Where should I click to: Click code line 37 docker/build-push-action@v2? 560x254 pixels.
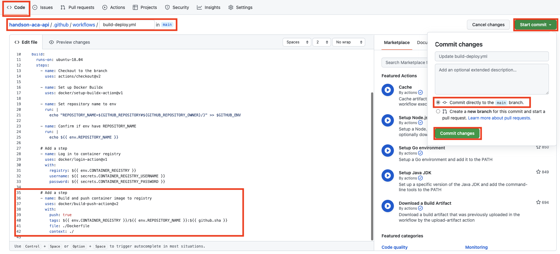tap(82, 204)
